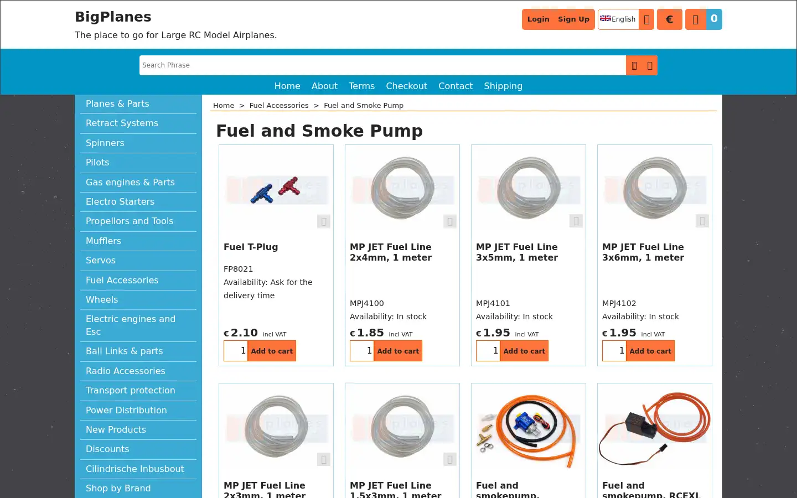Open the Shipping page
This screenshot has height=498, width=797.
(503, 86)
